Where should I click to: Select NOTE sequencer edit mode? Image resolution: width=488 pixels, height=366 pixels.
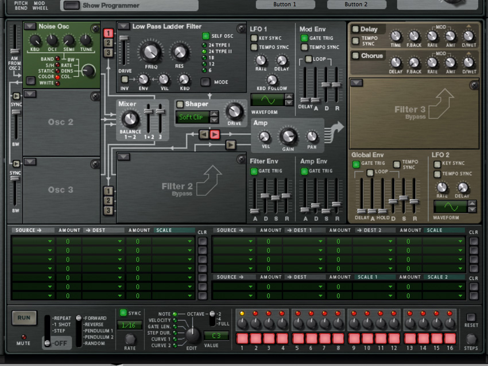click(175, 314)
